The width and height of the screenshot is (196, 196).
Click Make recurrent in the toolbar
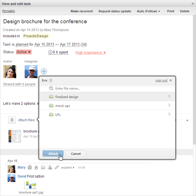click(81, 11)
